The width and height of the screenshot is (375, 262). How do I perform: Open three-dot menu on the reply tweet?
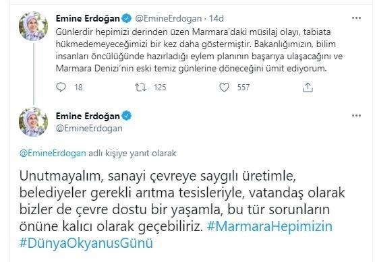[356, 116]
